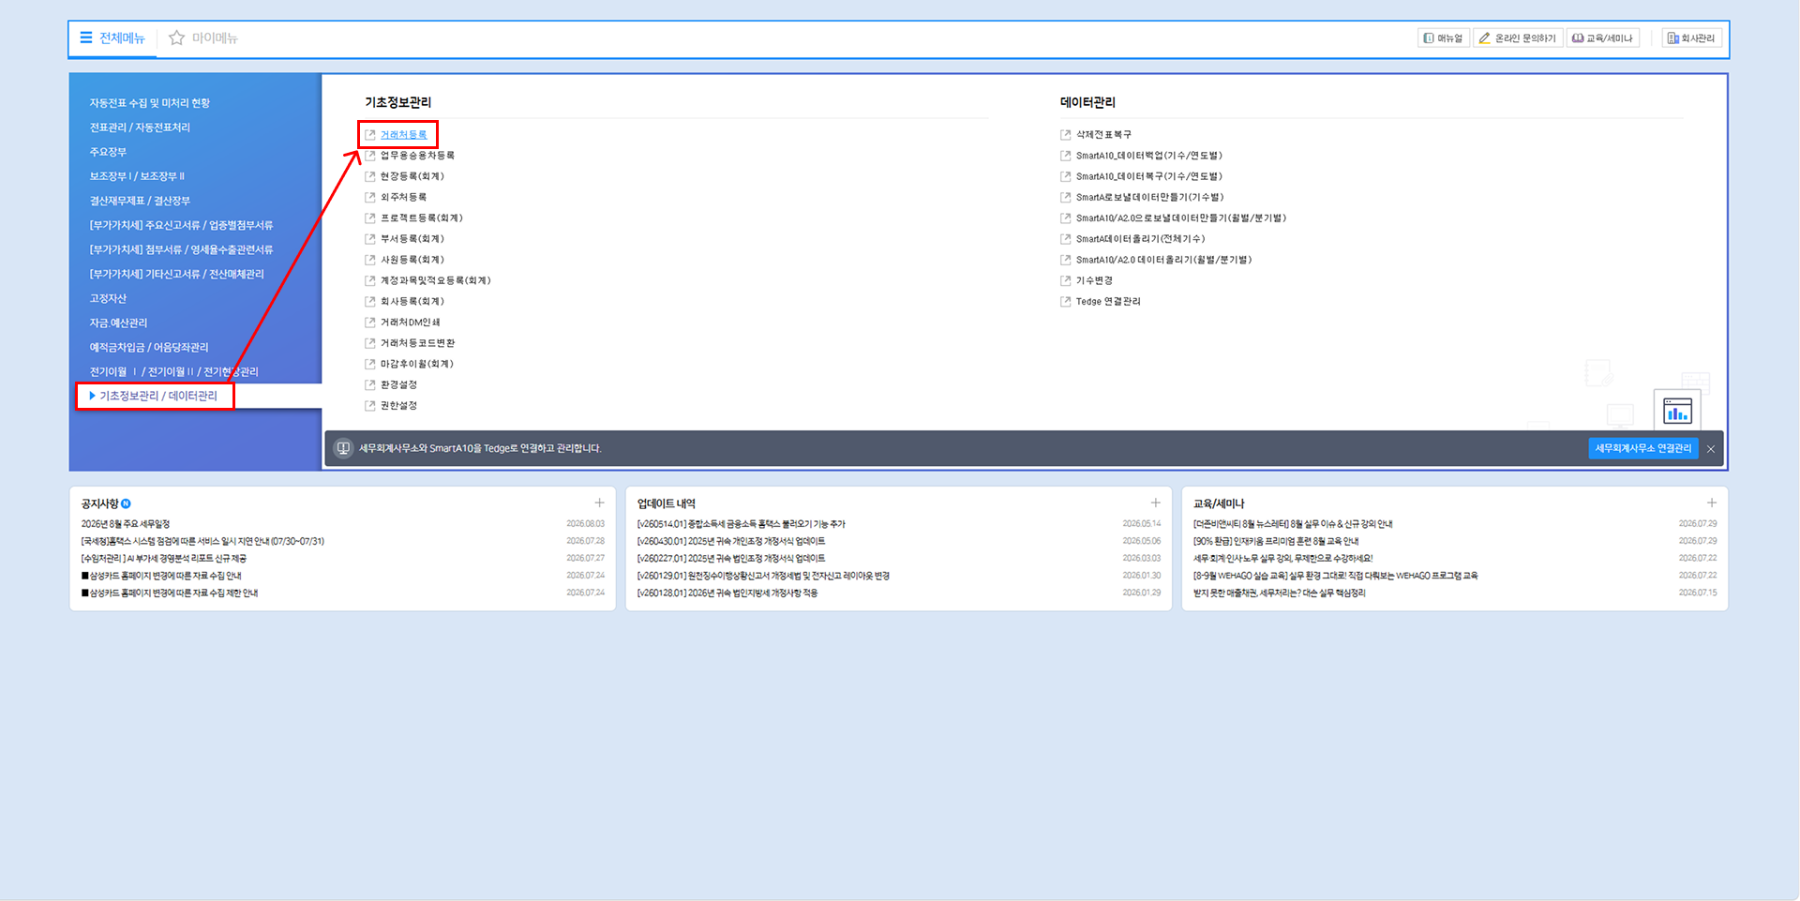Image resolution: width=1800 pixels, height=901 pixels.
Task: Click launch icon beside 현장등록(회계)
Action: pos(370,176)
